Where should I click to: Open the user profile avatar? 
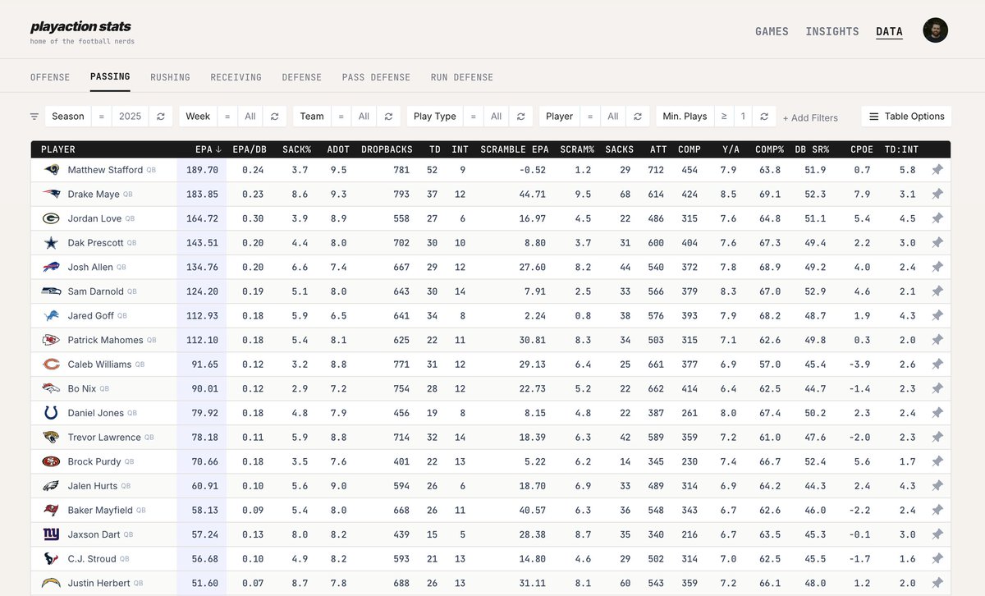(x=935, y=30)
